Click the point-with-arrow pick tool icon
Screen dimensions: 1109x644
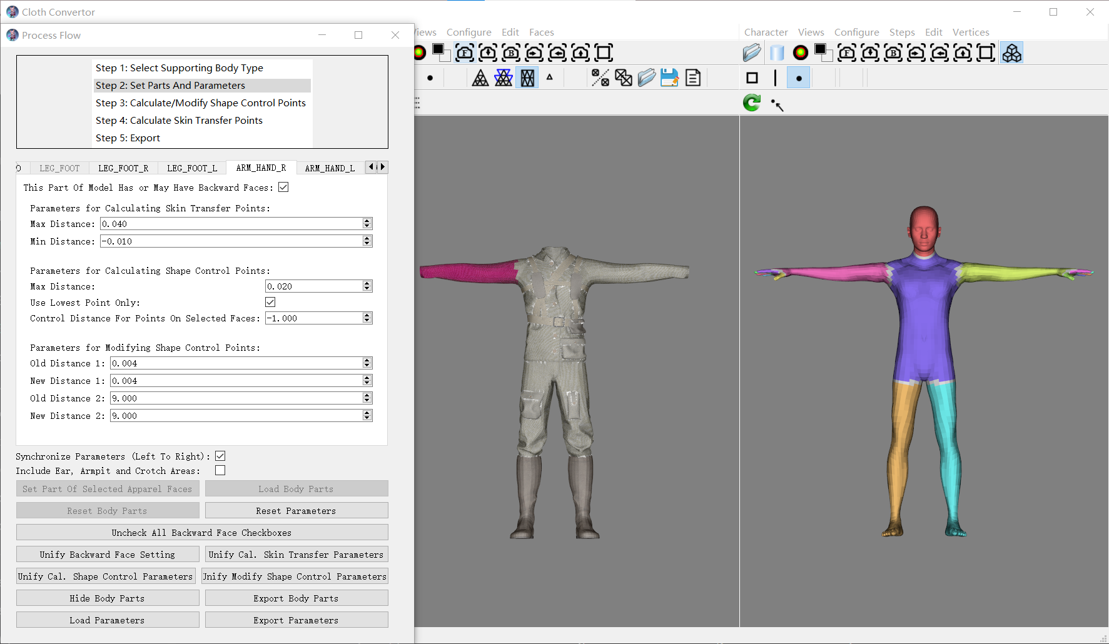tap(777, 104)
